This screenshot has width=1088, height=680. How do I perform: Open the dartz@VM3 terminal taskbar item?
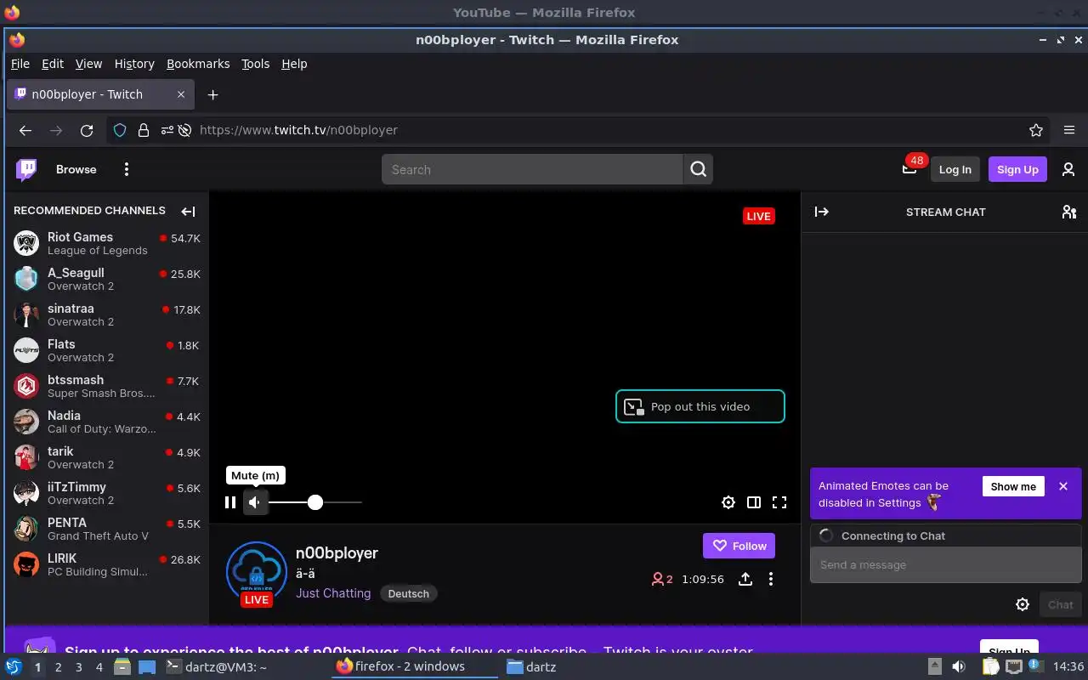click(217, 667)
